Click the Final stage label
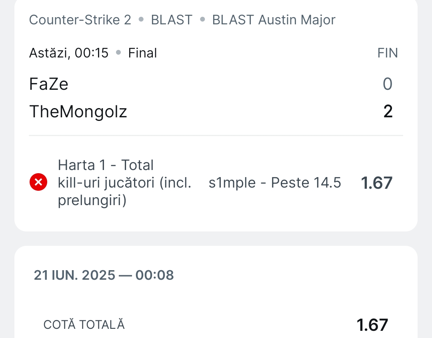Screen dimensions: 432x338 (x=142, y=53)
